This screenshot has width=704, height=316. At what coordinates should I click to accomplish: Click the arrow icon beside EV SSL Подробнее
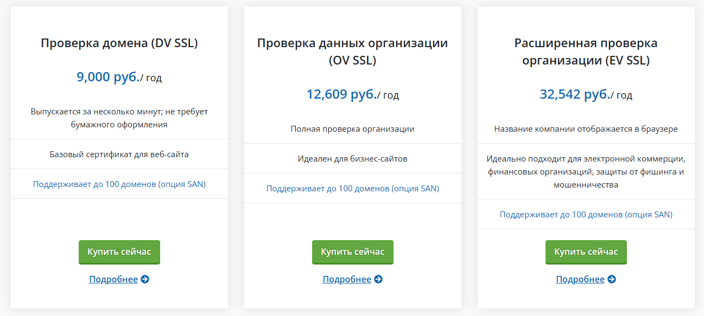click(612, 279)
